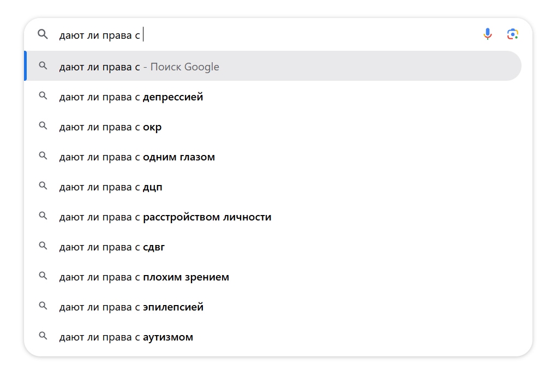This screenshot has width=557, height=382.
Task: Choose suggestion "дают ли права с аутизмом"
Action: pos(126,337)
